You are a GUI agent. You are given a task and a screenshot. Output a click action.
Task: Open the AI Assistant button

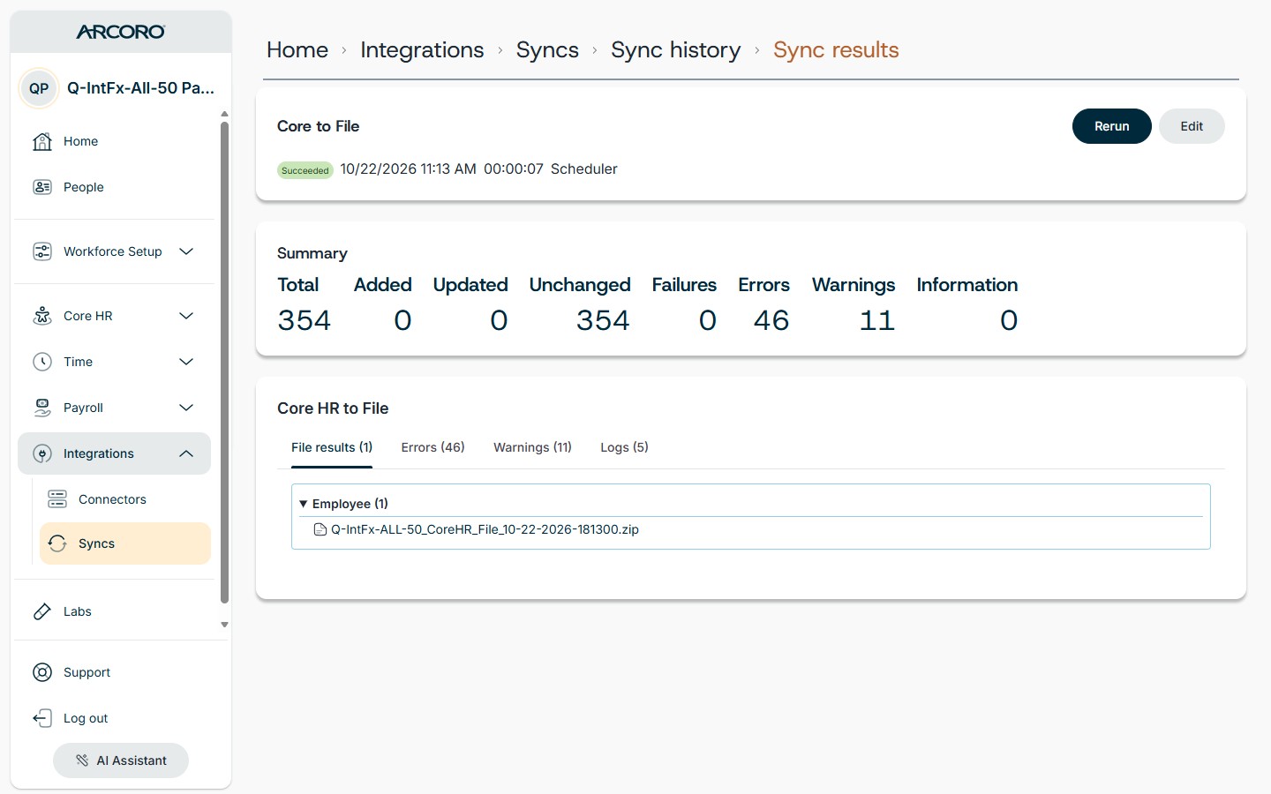point(121,760)
